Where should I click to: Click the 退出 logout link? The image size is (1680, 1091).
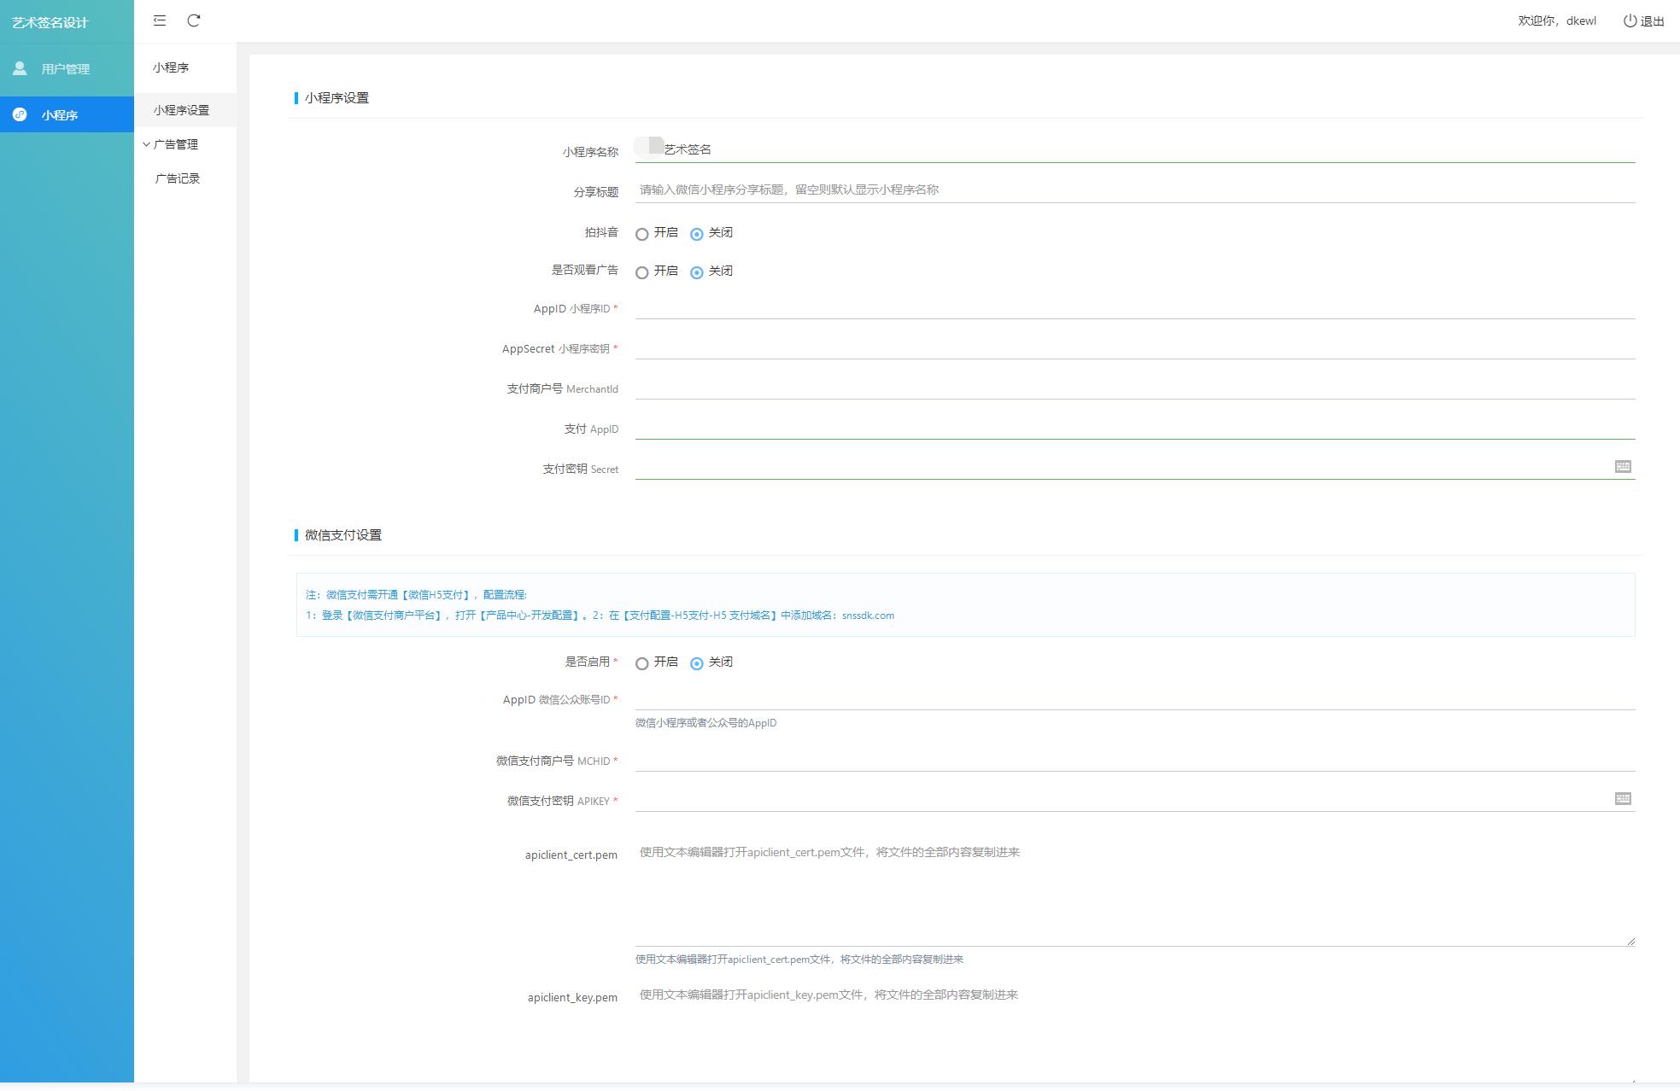(x=1652, y=21)
